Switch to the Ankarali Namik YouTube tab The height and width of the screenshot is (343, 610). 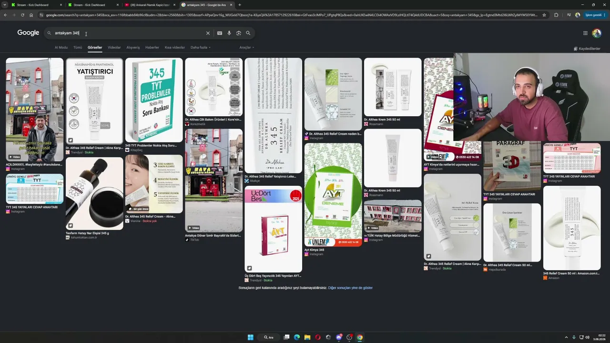(151, 5)
